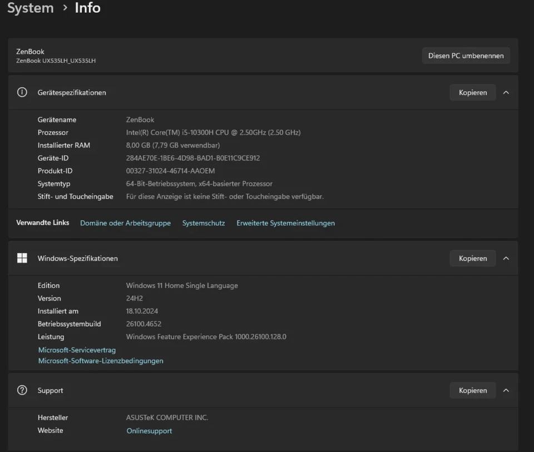Image resolution: width=534 pixels, height=452 pixels.
Task: Click Kopieren in the Support section
Action: [x=472, y=390]
